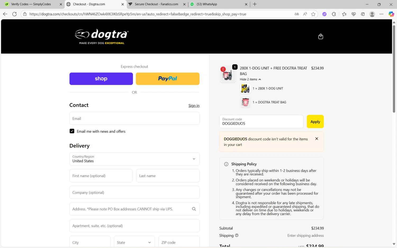Close the Checkout Dogtra tab
The width and height of the screenshot is (397, 248).
[x=123, y=4]
